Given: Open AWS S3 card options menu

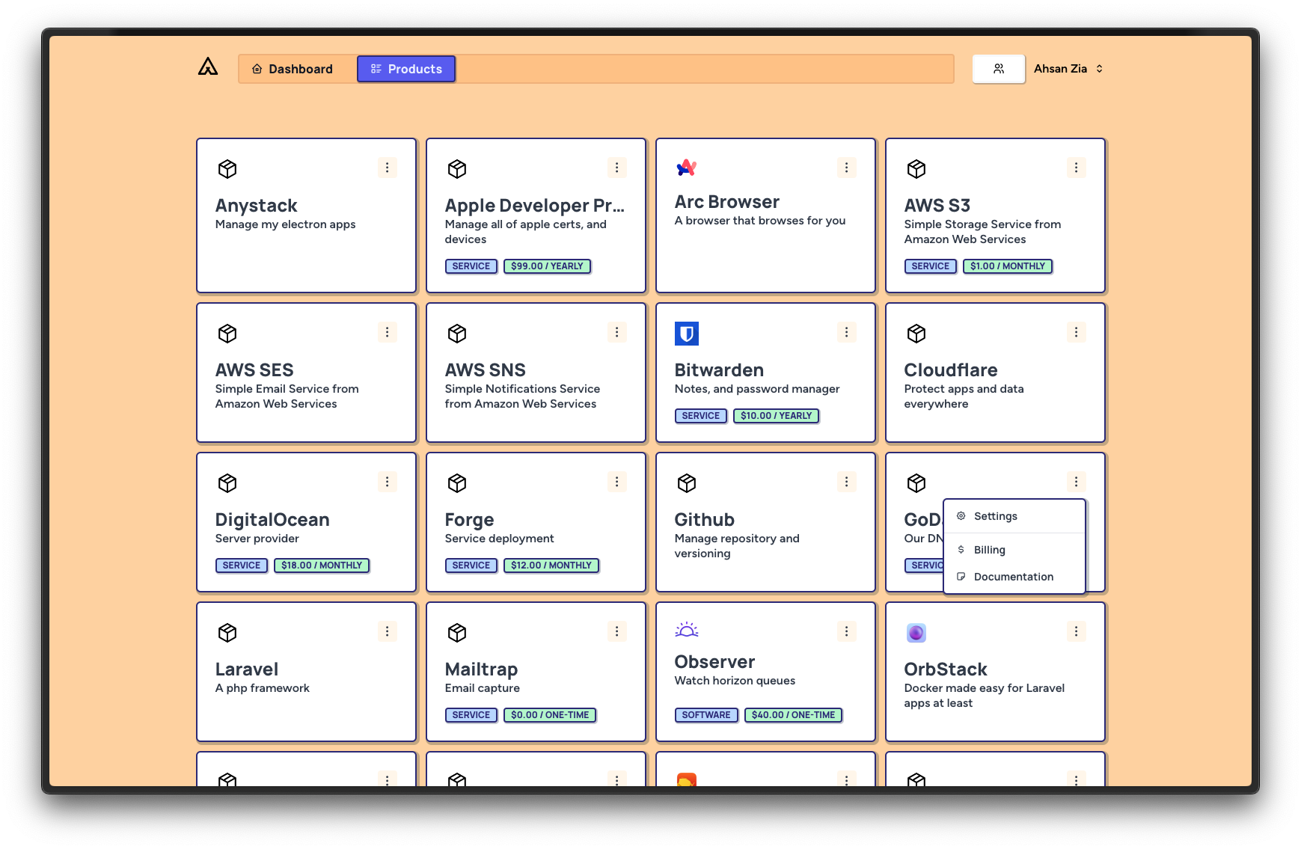Looking at the screenshot, I should [x=1076, y=168].
